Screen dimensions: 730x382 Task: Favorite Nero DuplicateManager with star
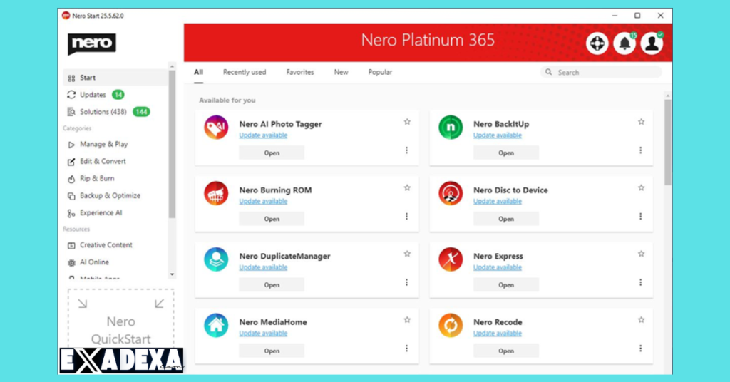pos(407,254)
